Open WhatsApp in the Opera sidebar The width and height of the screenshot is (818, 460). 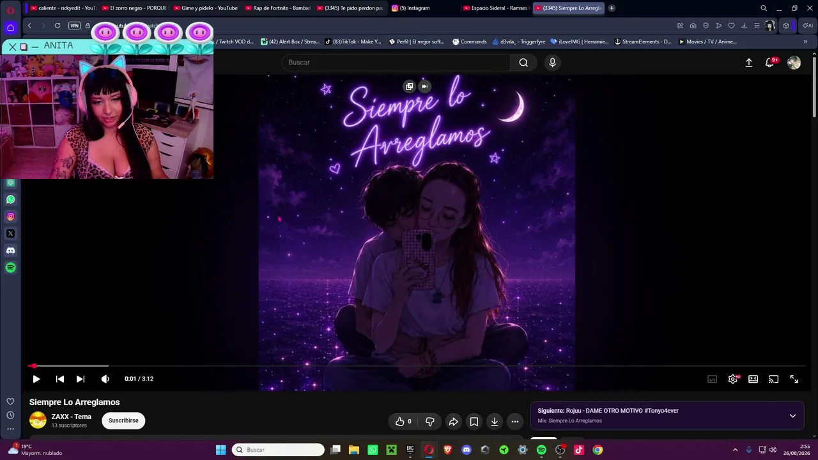click(10, 199)
